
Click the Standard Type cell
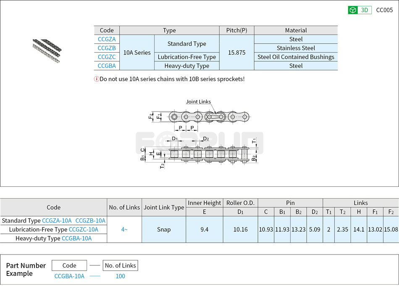187,44
